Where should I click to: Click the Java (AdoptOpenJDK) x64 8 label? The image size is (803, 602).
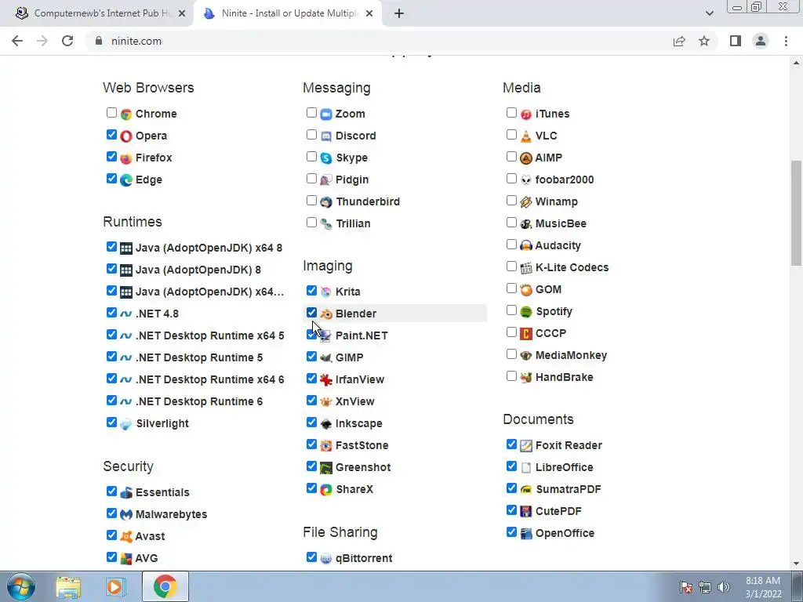click(x=209, y=248)
